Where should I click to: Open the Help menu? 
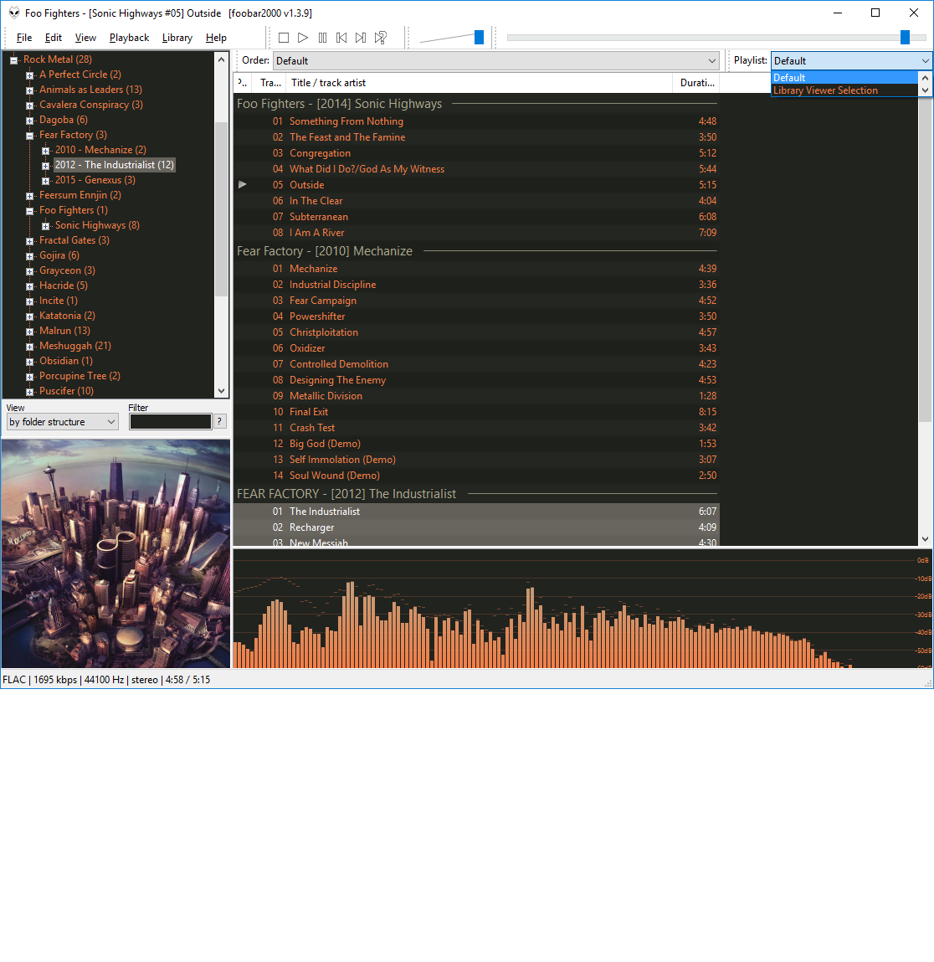216,38
